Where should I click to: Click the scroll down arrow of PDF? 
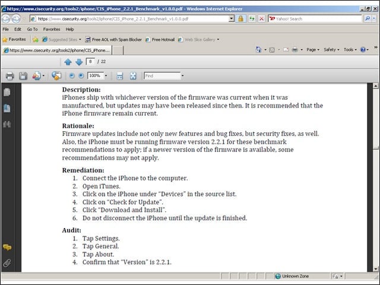376,269
